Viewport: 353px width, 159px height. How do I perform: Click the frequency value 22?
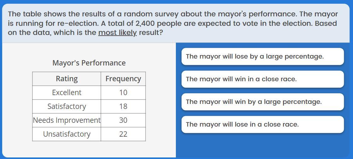pos(123,134)
